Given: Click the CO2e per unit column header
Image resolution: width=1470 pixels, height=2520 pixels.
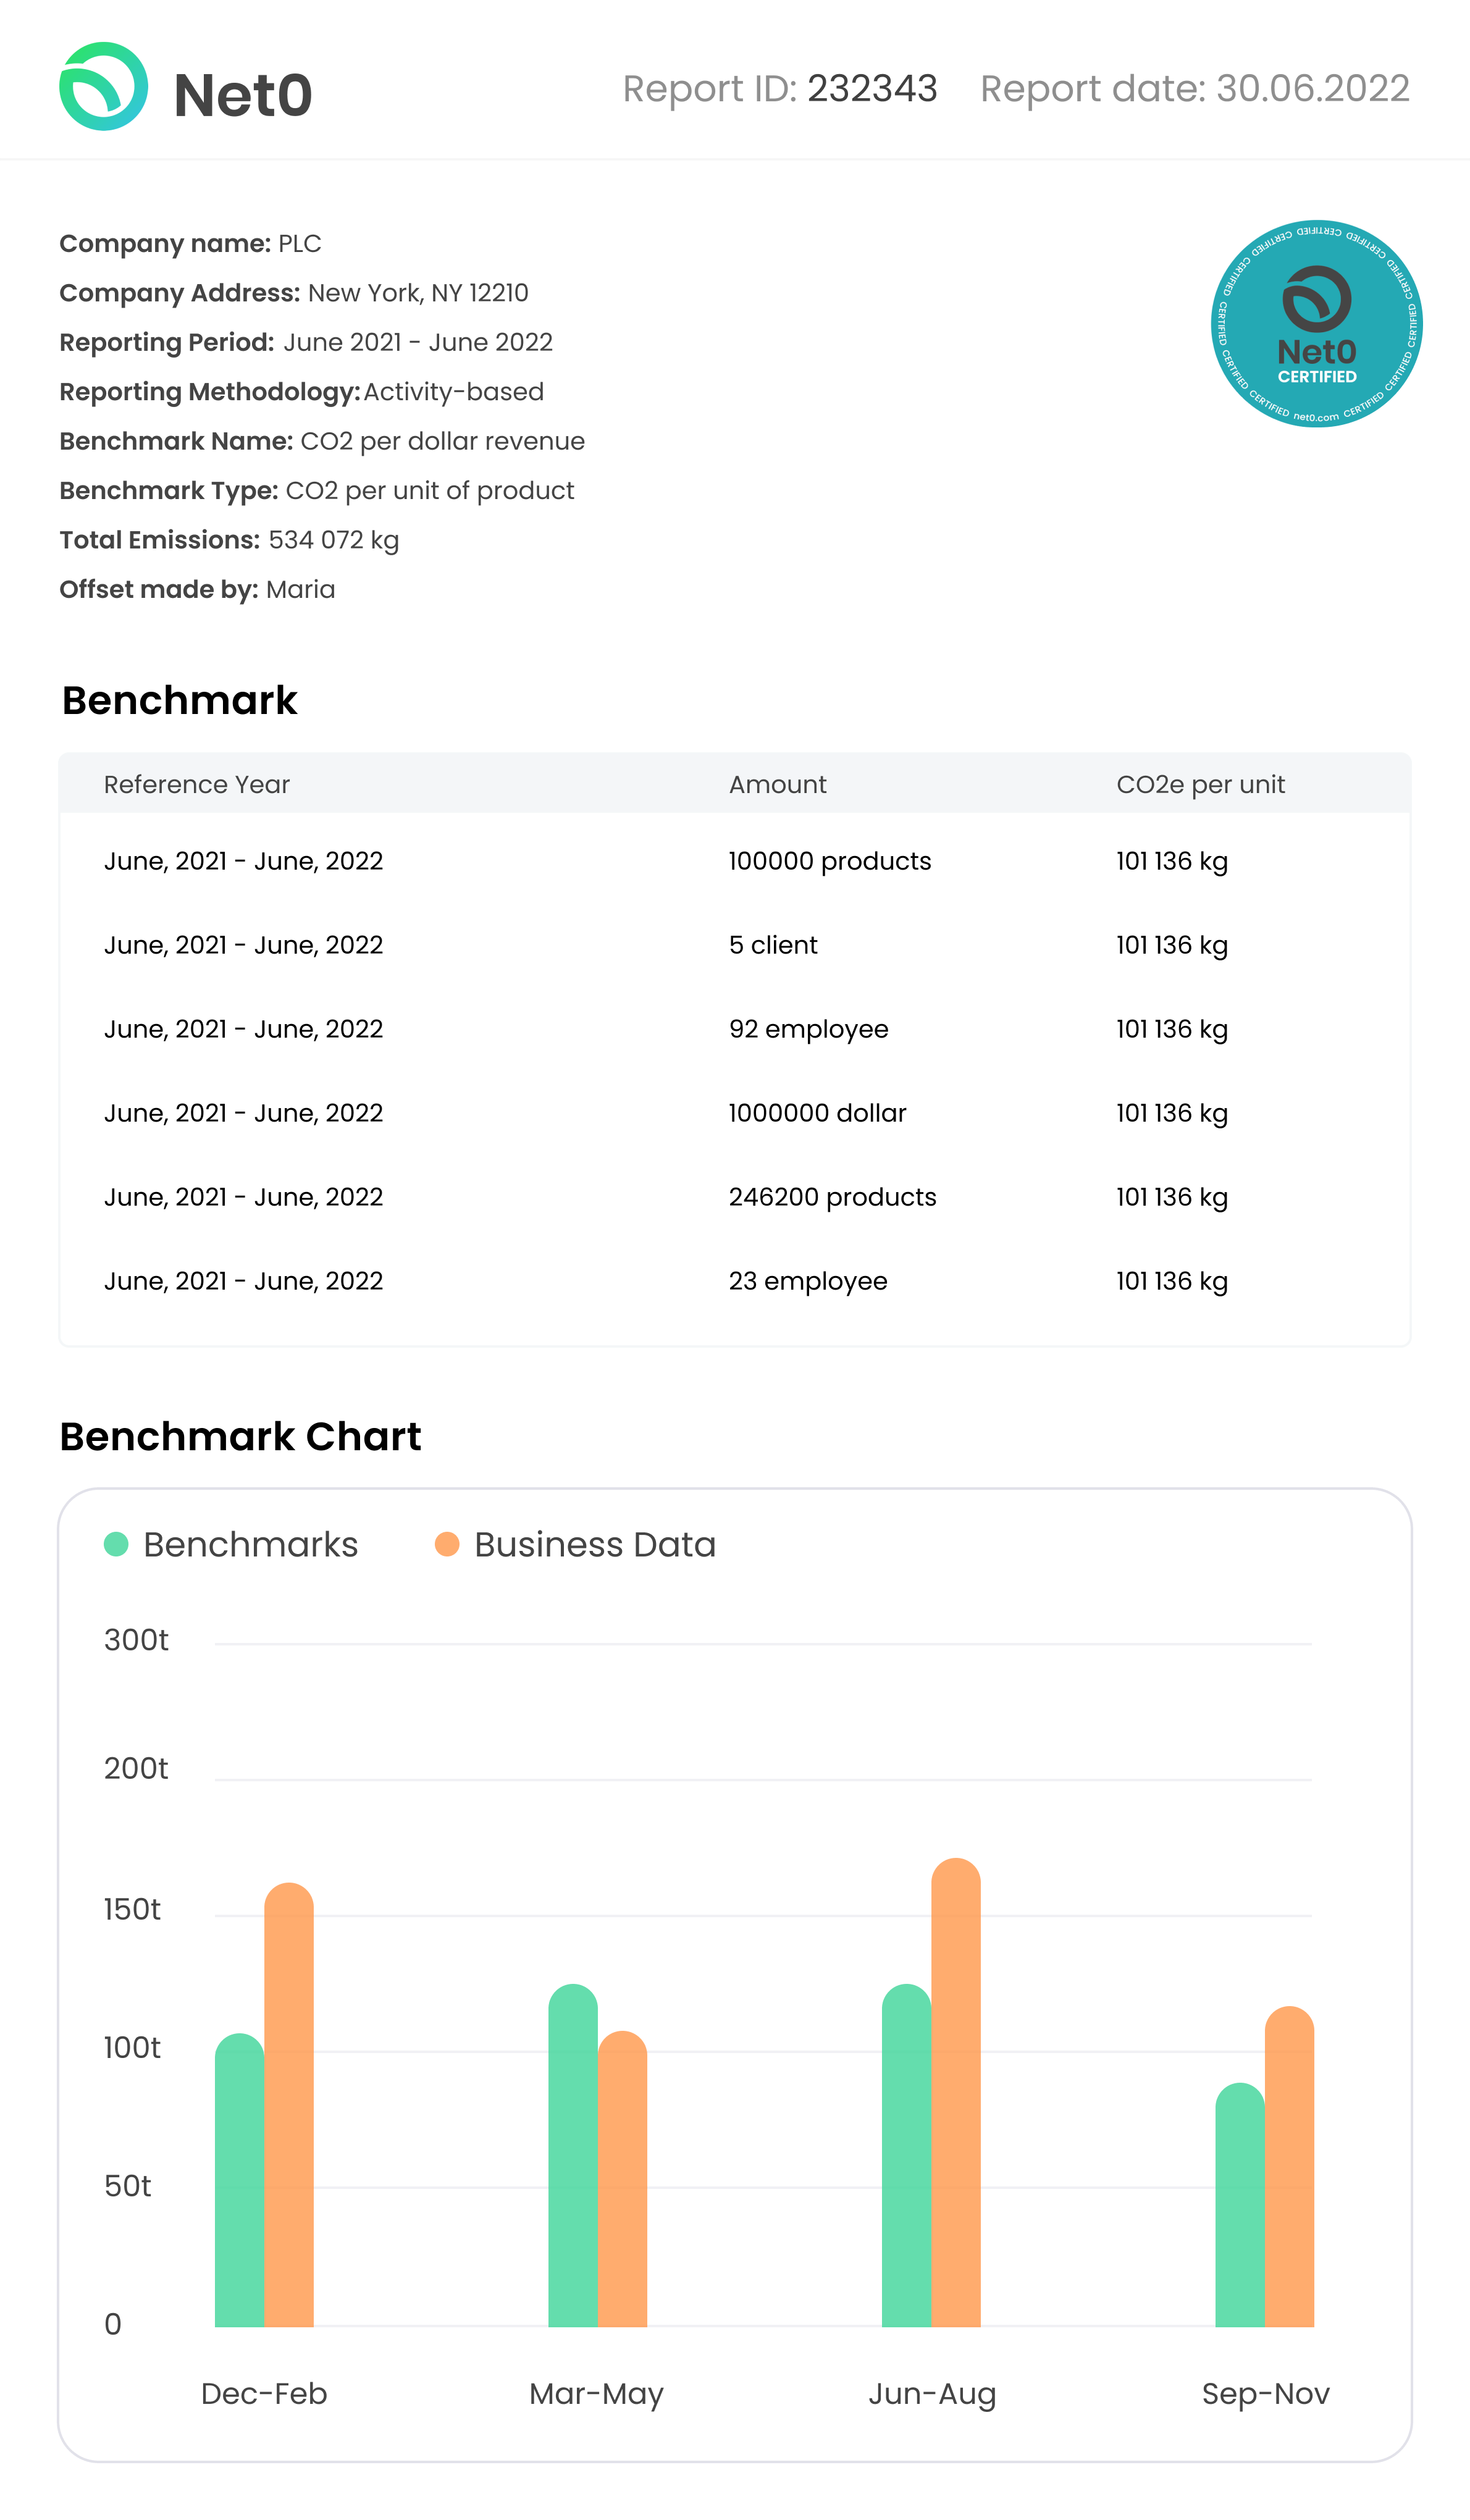Looking at the screenshot, I should (1200, 785).
